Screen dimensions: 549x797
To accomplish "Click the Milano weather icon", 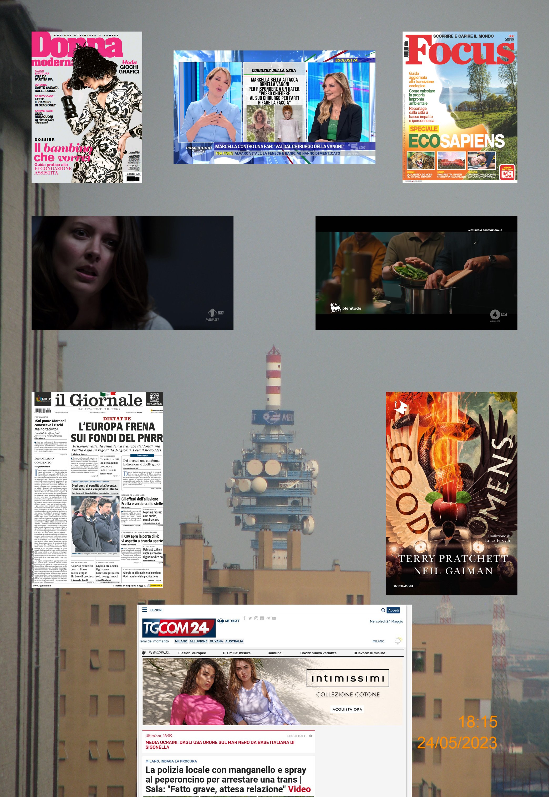I will pyautogui.click(x=398, y=641).
